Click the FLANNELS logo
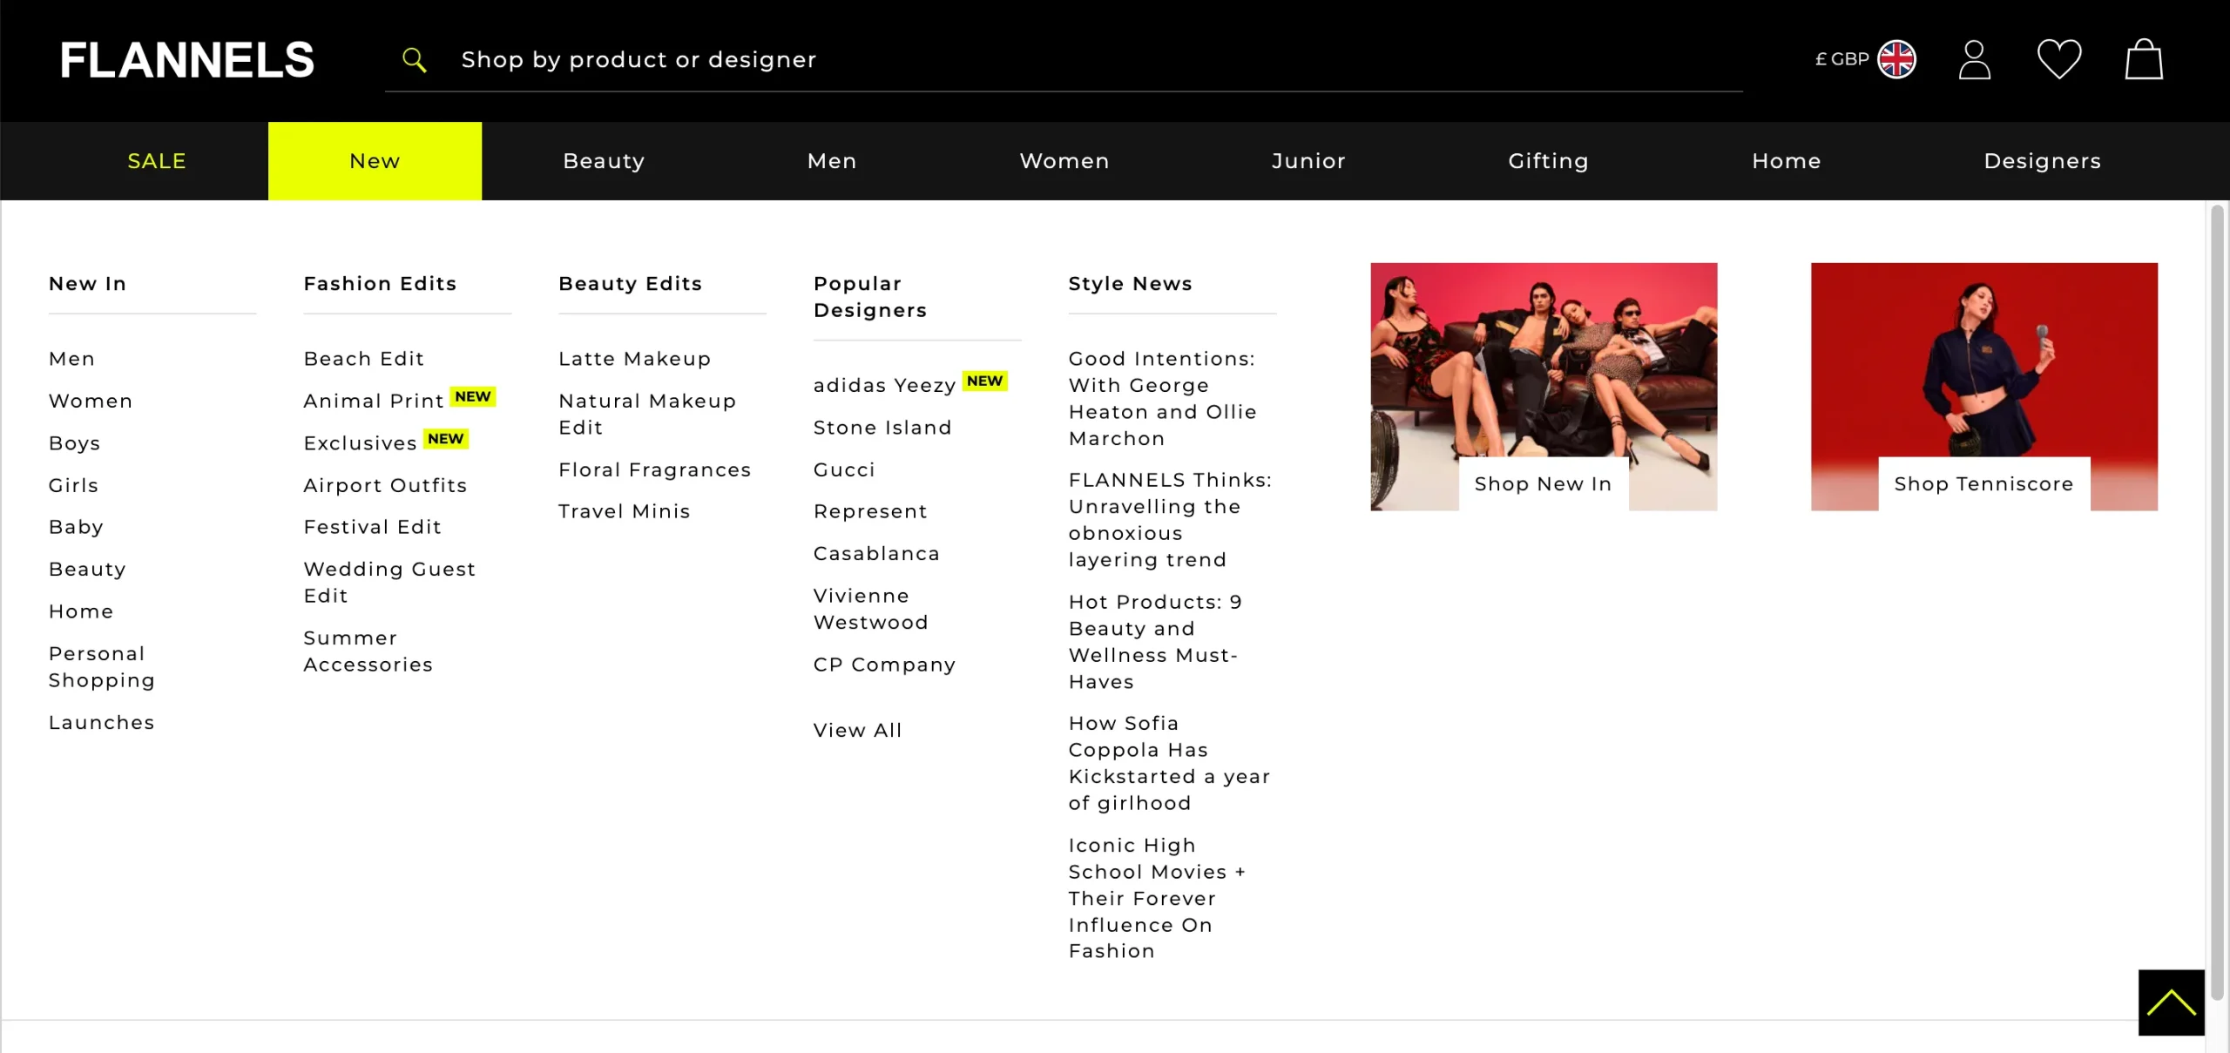 [186, 60]
